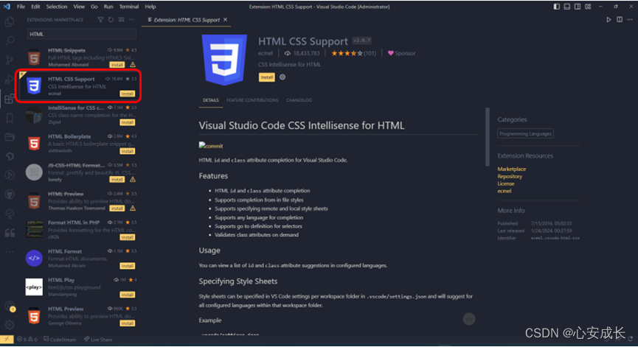
Task: Click the extension details vertical scrollbar
Action: (488, 137)
